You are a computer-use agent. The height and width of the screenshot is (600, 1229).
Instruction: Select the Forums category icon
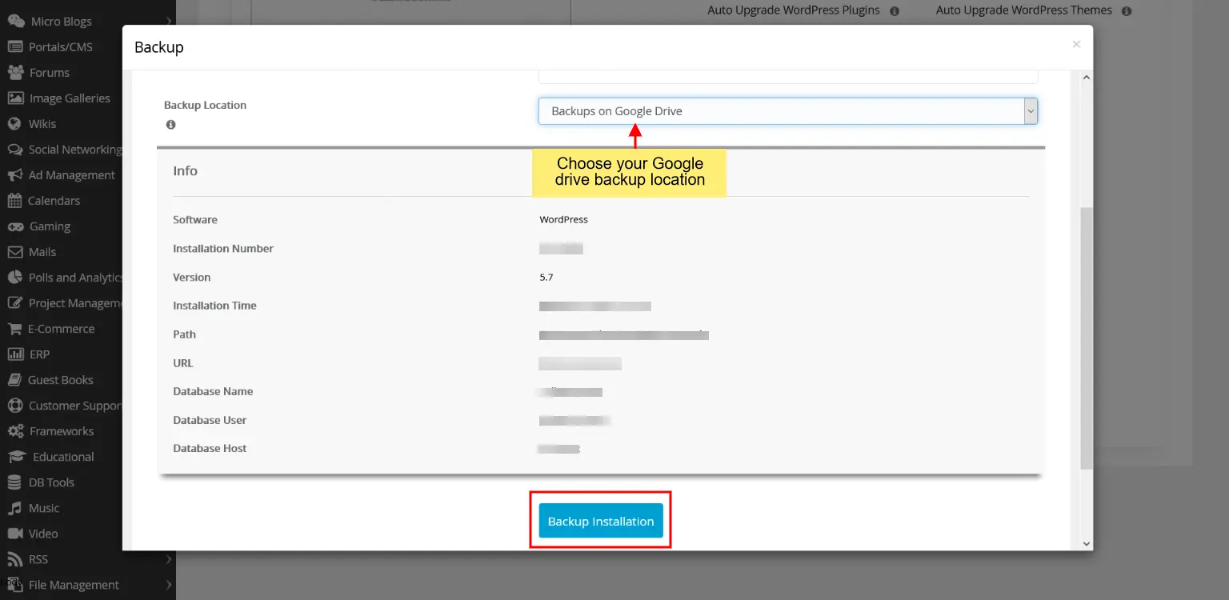(x=17, y=72)
